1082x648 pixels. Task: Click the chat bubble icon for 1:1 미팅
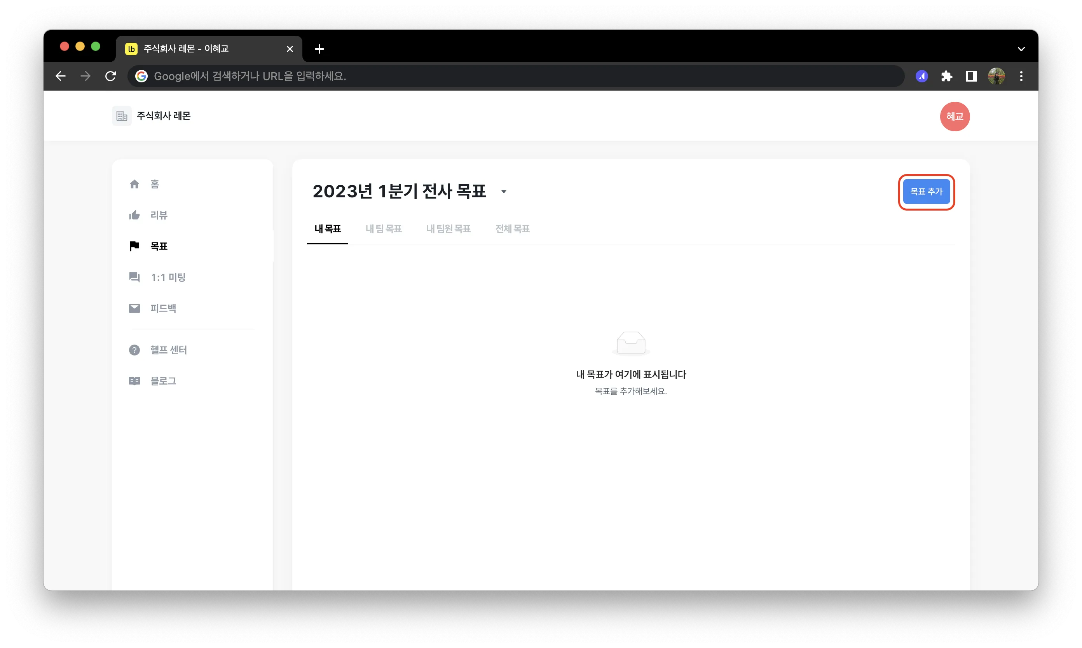(134, 277)
